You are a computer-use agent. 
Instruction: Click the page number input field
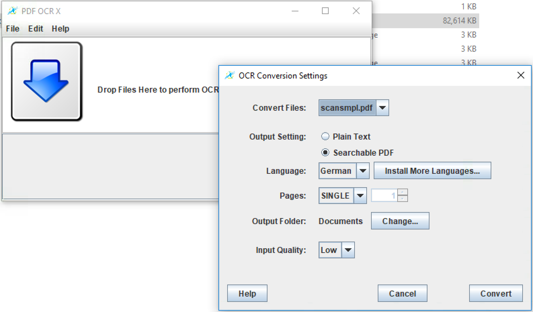384,196
